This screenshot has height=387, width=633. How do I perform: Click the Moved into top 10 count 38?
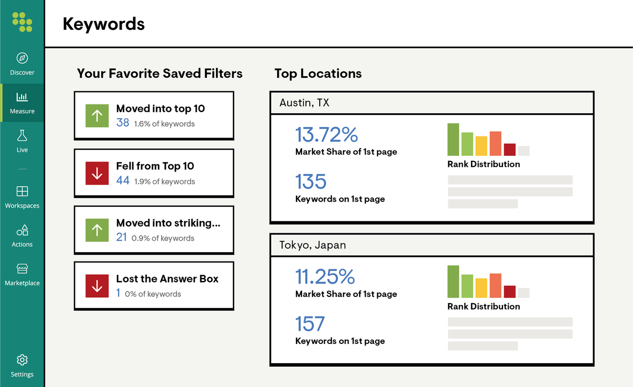tap(123, 123)
